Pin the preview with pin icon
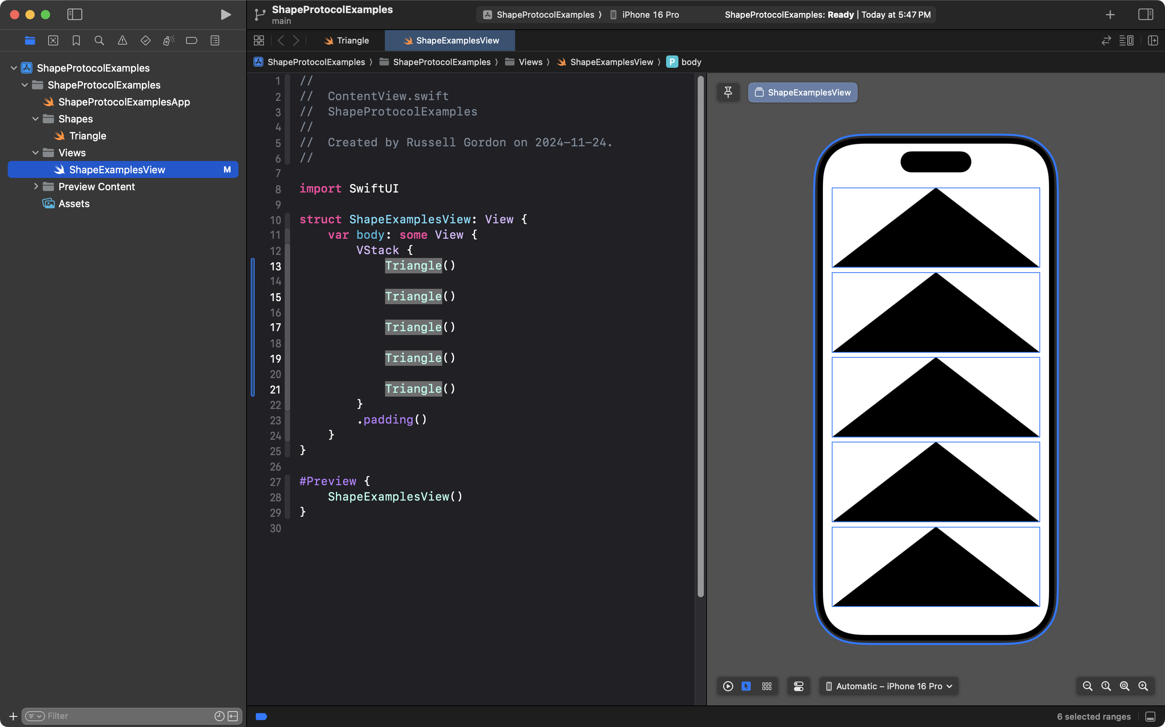This screenshot has width=1165, height=727. (728, 92)
